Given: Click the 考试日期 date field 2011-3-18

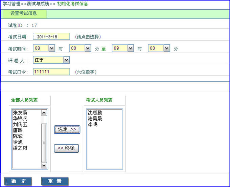Looking at the screenshot, I should [x=51, y=36].
